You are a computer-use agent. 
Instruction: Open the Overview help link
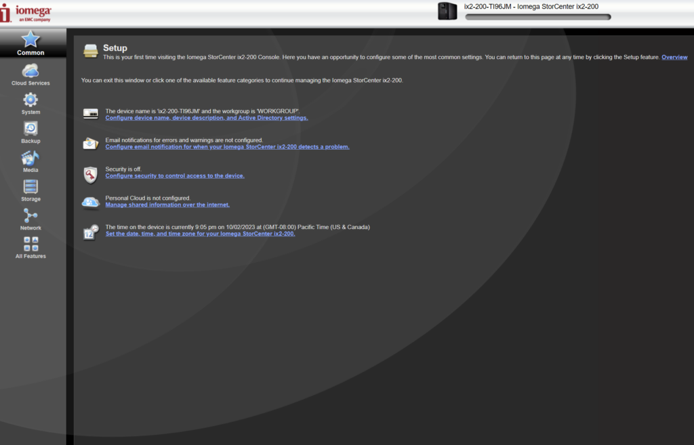pos(674,57)
